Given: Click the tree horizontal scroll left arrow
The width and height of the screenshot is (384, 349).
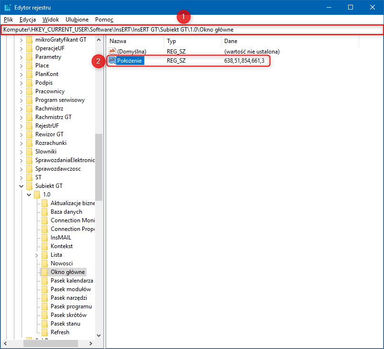Looking at the screenshot, I should [x=5, y=343].
